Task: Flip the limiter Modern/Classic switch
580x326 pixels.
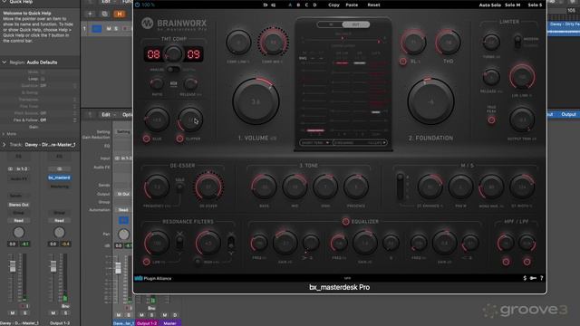Action: [x=517, y=42]
